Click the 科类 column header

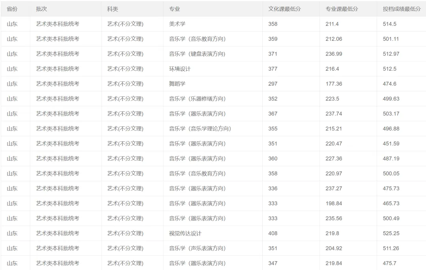tap(112, 9)
